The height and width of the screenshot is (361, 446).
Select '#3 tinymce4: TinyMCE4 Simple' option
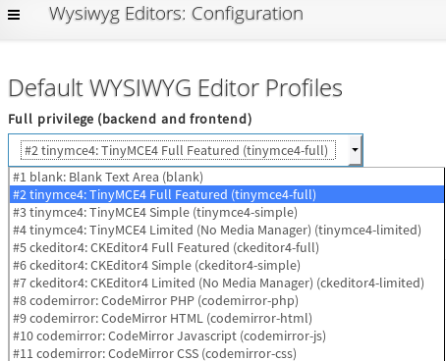pos(227,213)
